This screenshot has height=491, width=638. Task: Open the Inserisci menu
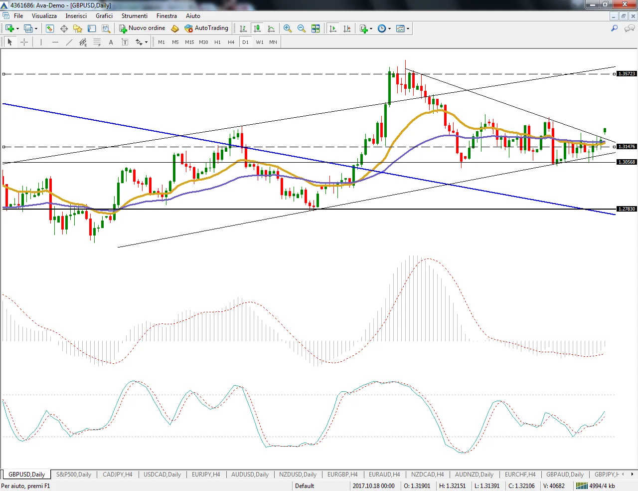point(76,16)
